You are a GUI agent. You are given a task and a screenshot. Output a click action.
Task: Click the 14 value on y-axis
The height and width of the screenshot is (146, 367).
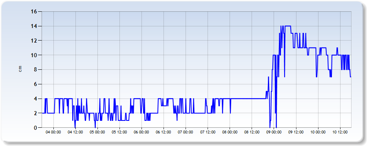(x=33, y=26)
